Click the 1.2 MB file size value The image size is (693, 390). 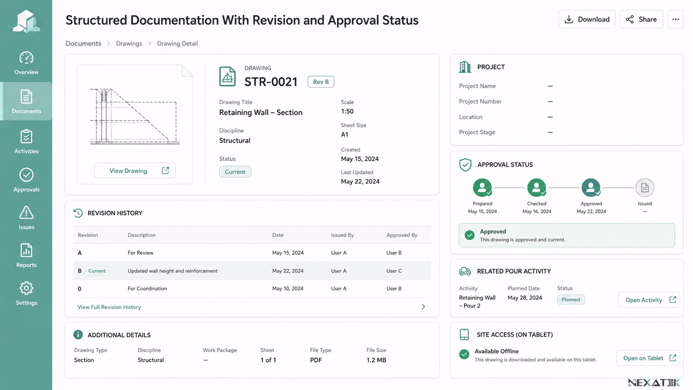376,360
